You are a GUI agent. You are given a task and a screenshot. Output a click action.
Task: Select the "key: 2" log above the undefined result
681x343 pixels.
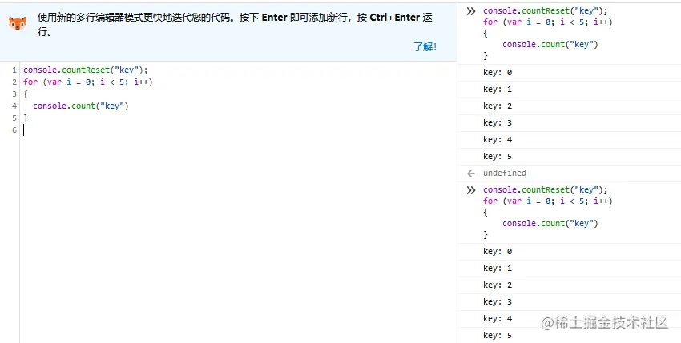(570, 106)
